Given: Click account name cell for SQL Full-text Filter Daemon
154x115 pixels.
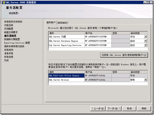Looking at the screenshot, I should pyautogui.click(x=98, y=76).
